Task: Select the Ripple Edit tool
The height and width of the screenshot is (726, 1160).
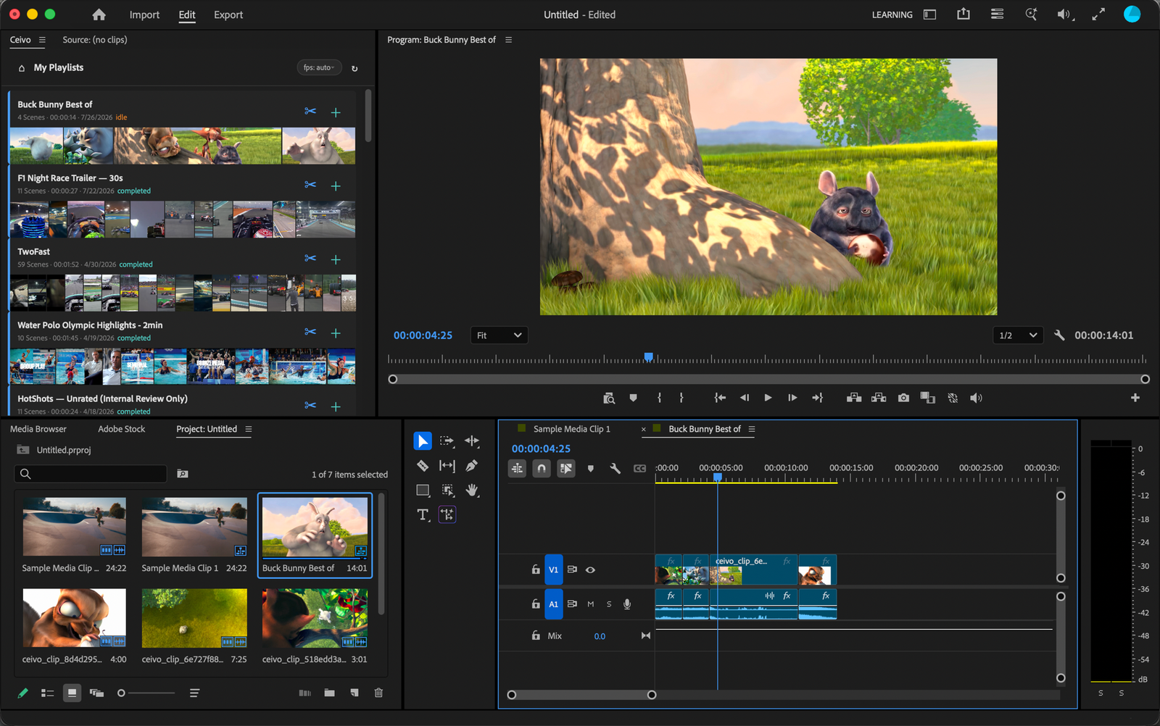Action: click(x=472, y=441)
